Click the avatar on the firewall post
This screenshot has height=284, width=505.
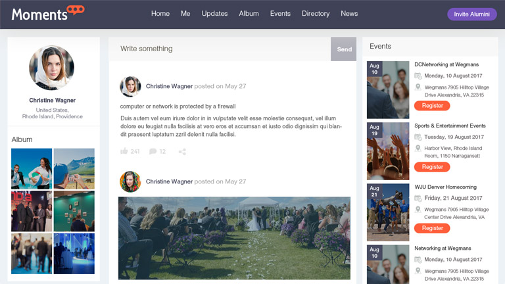tap(130, 86)
